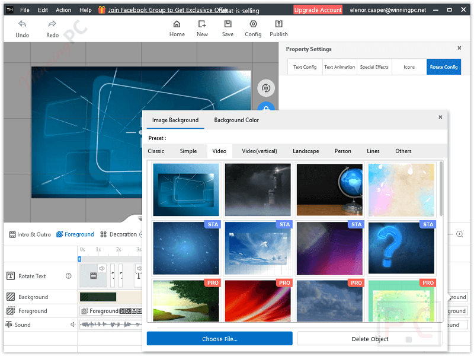Select the tree and river PRO thumbnail
The height and width of the screenshot is (356, 474).
(x=186, y=301)
